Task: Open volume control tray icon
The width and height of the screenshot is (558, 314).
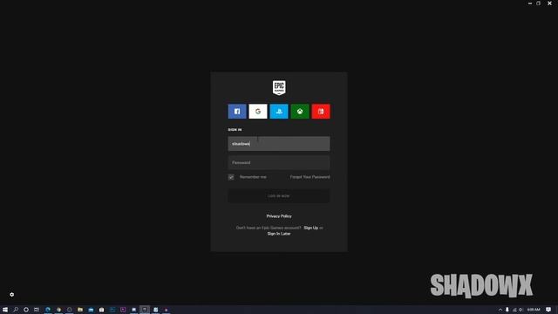Action: 521,310
